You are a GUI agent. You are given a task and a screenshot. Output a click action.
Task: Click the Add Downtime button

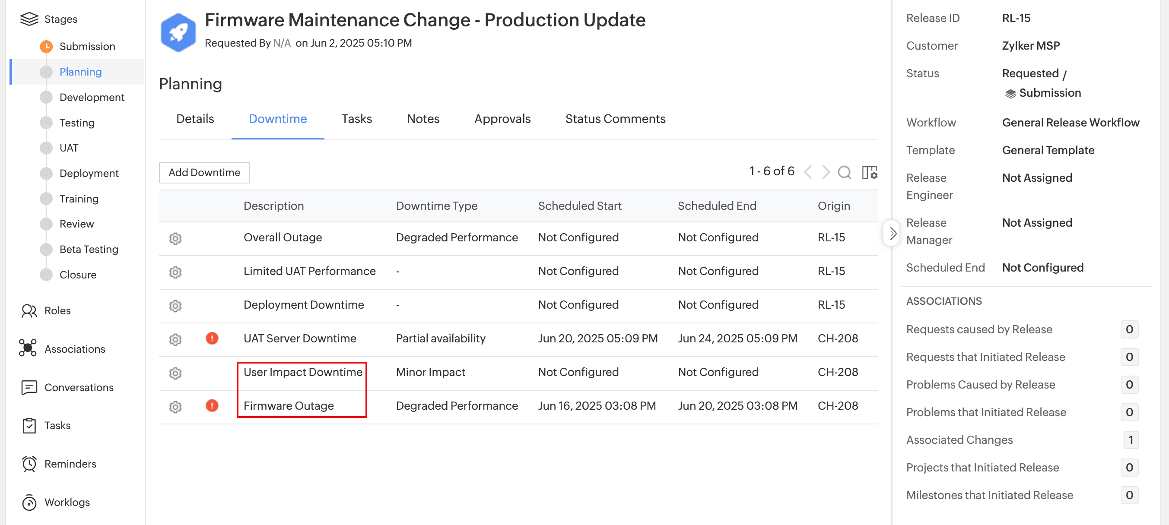click(x=204, y=172)
